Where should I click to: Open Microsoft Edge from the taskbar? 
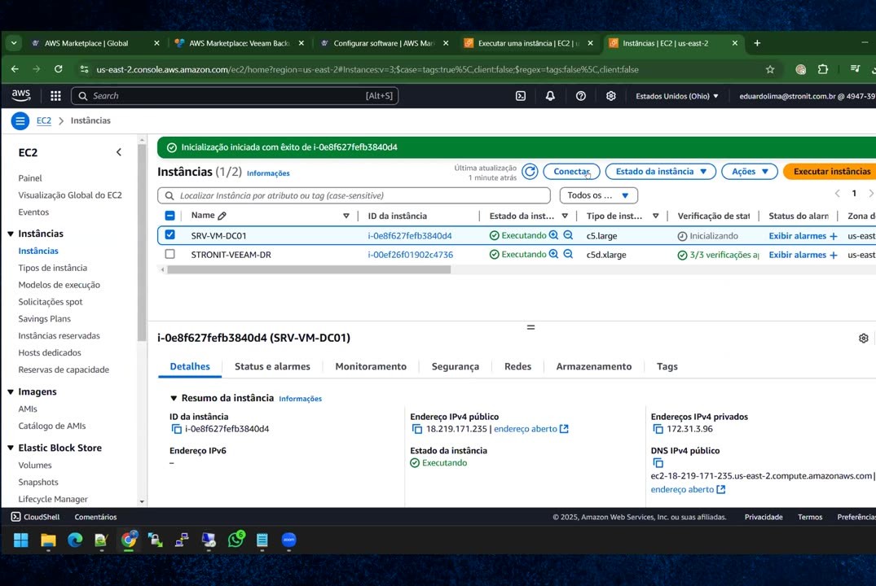(x=75, y=540)
